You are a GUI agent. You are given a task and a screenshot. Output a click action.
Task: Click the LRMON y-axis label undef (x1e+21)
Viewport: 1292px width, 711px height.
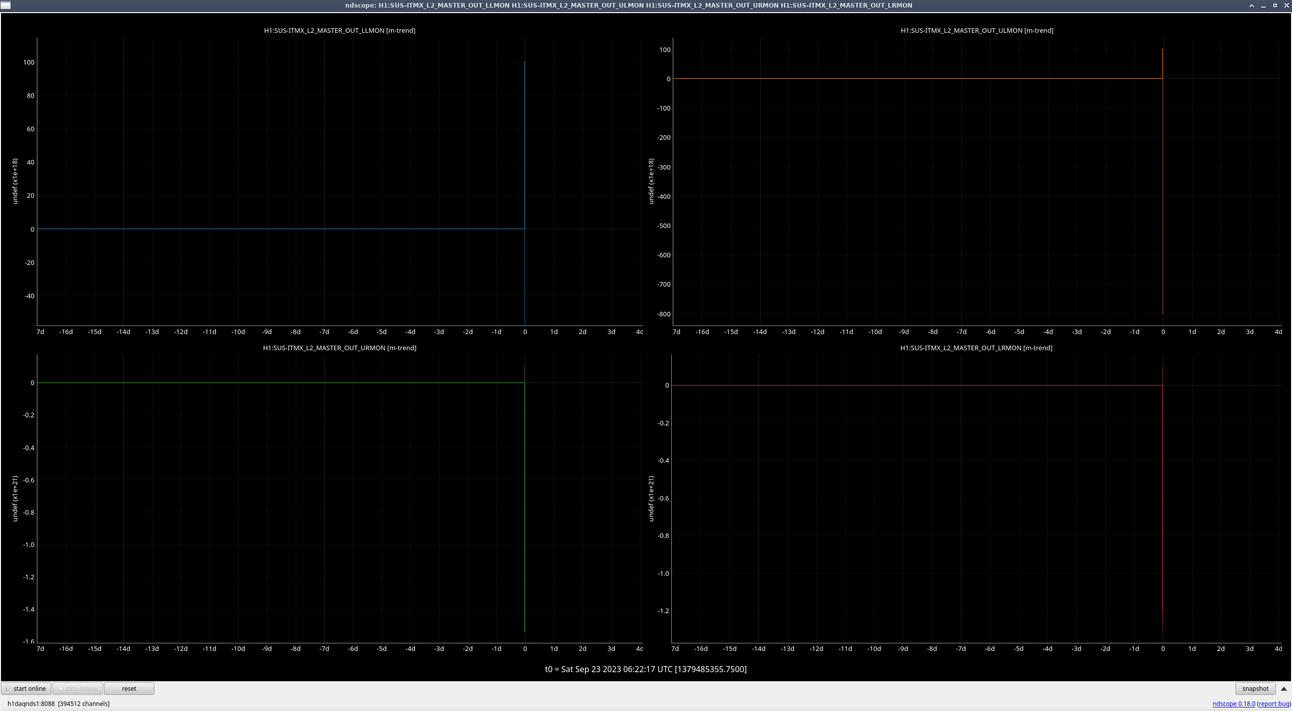pos(651,499)
